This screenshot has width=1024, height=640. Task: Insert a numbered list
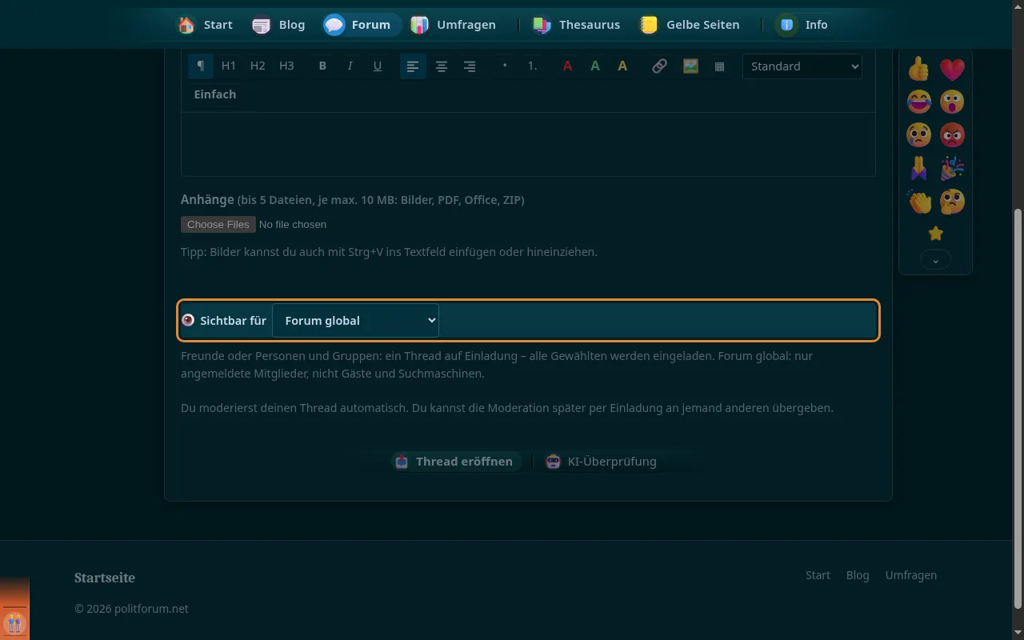(x=532, y=66)
